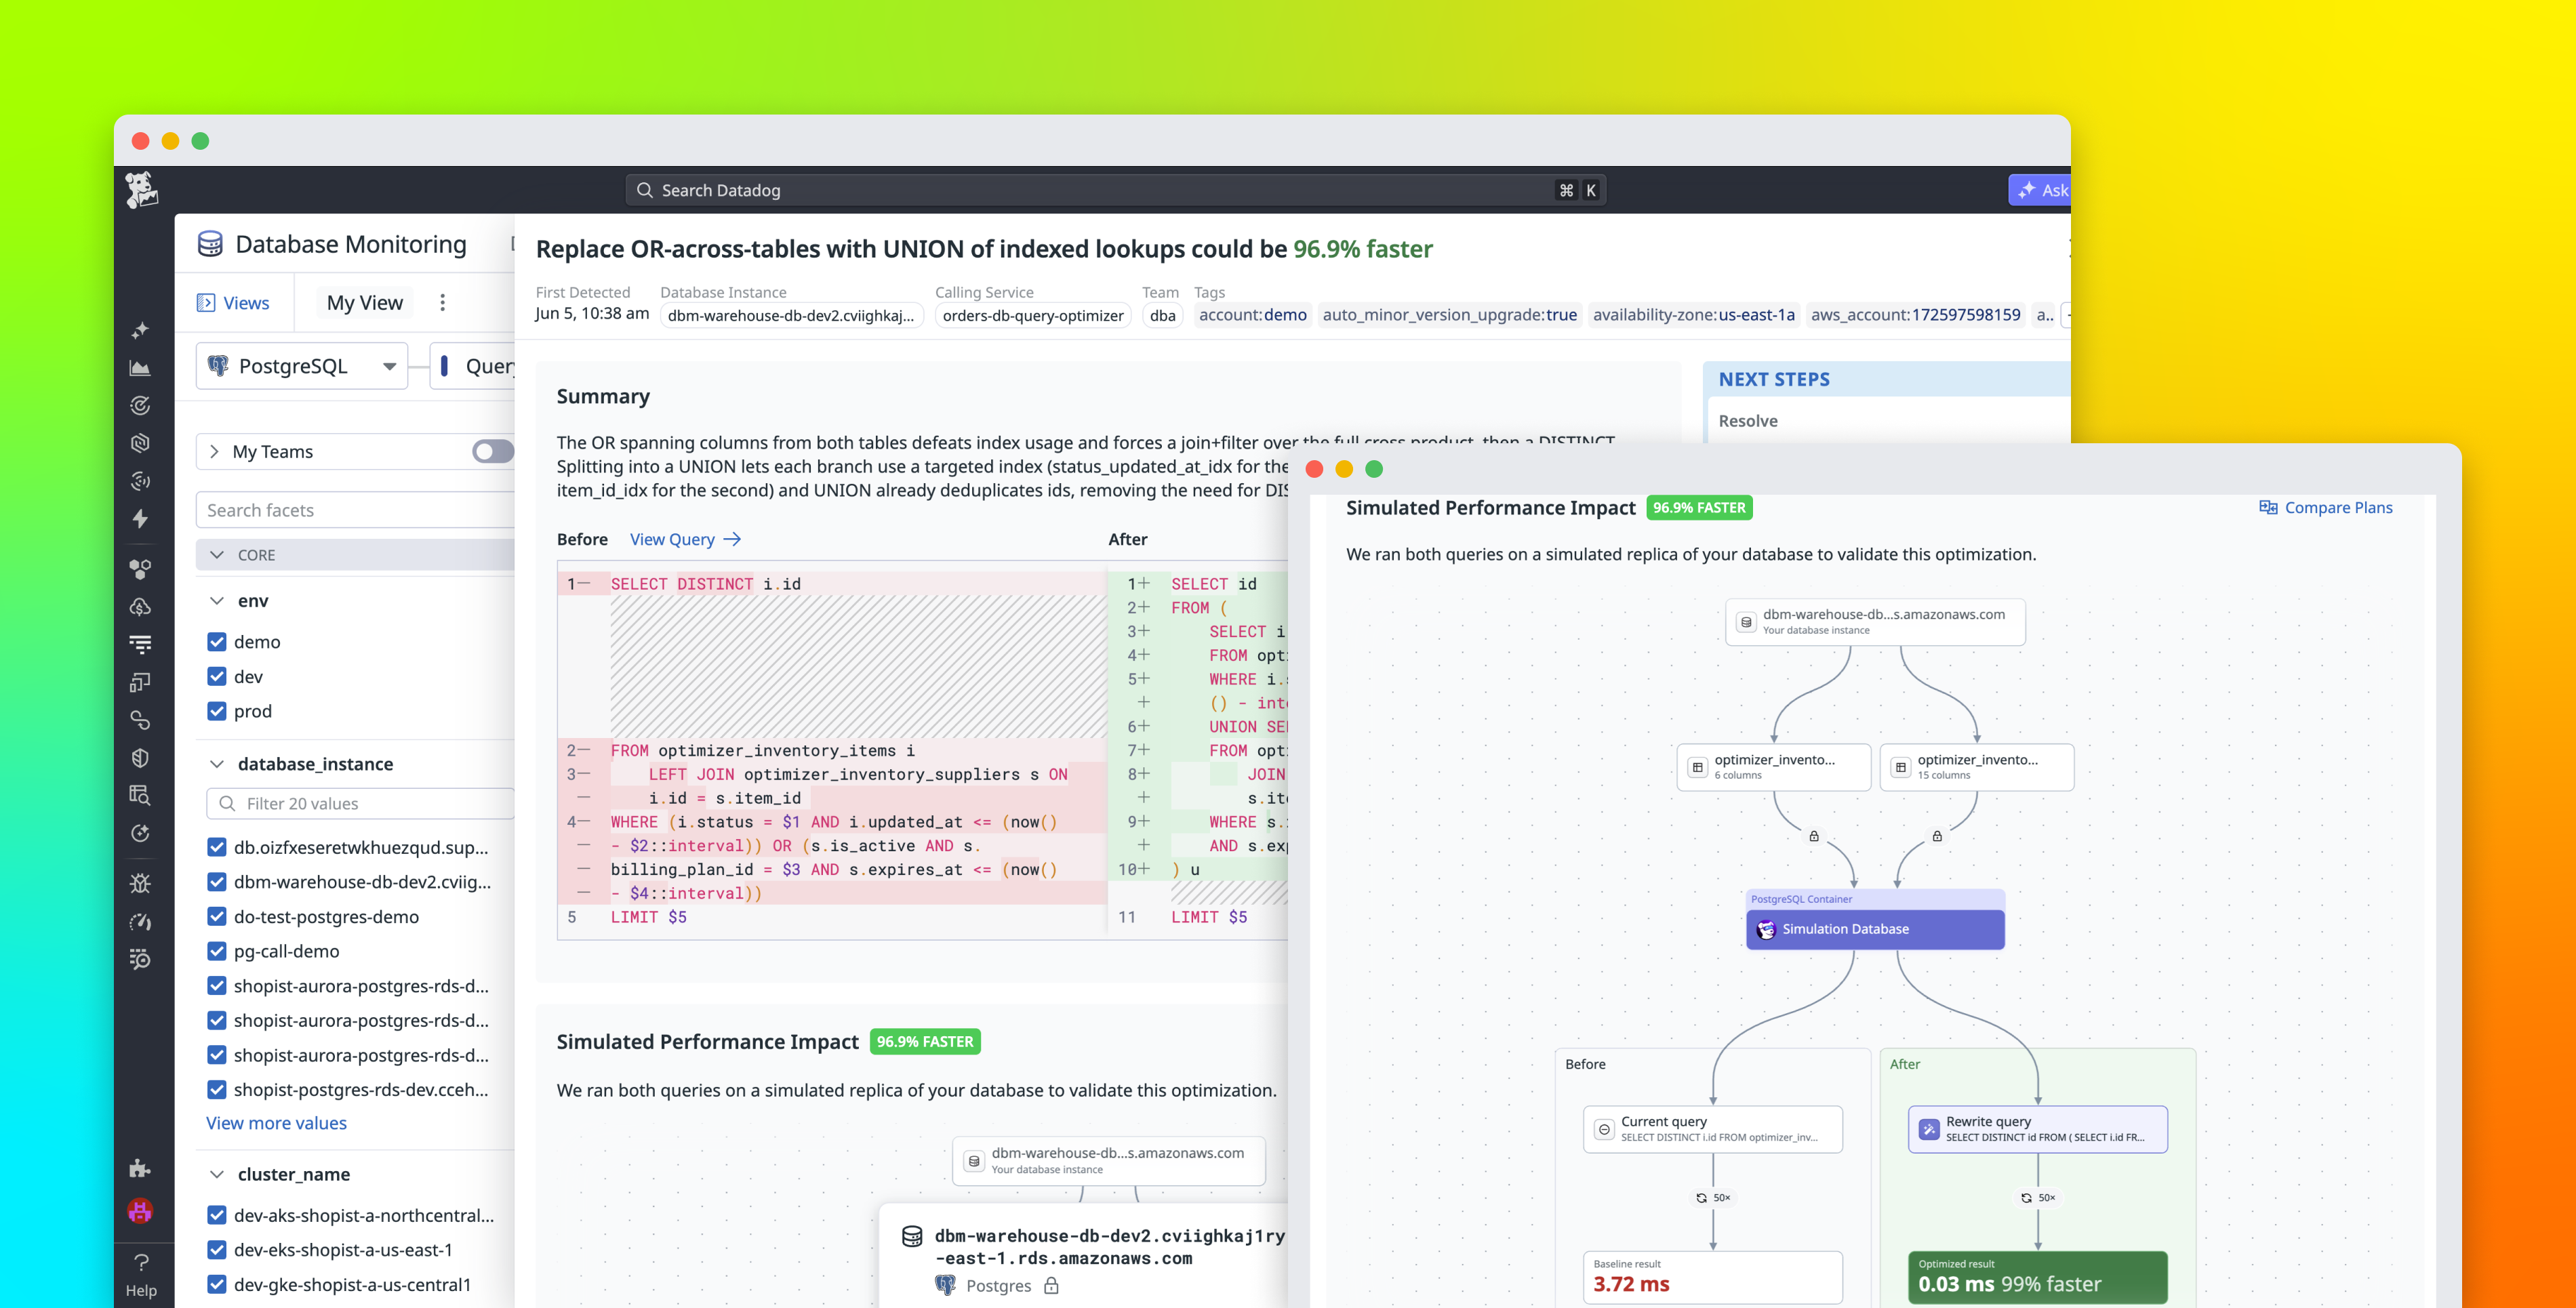Open the chain link sidebar icon
Screen dimensions: 2576x1308
(x=141, y=720)
